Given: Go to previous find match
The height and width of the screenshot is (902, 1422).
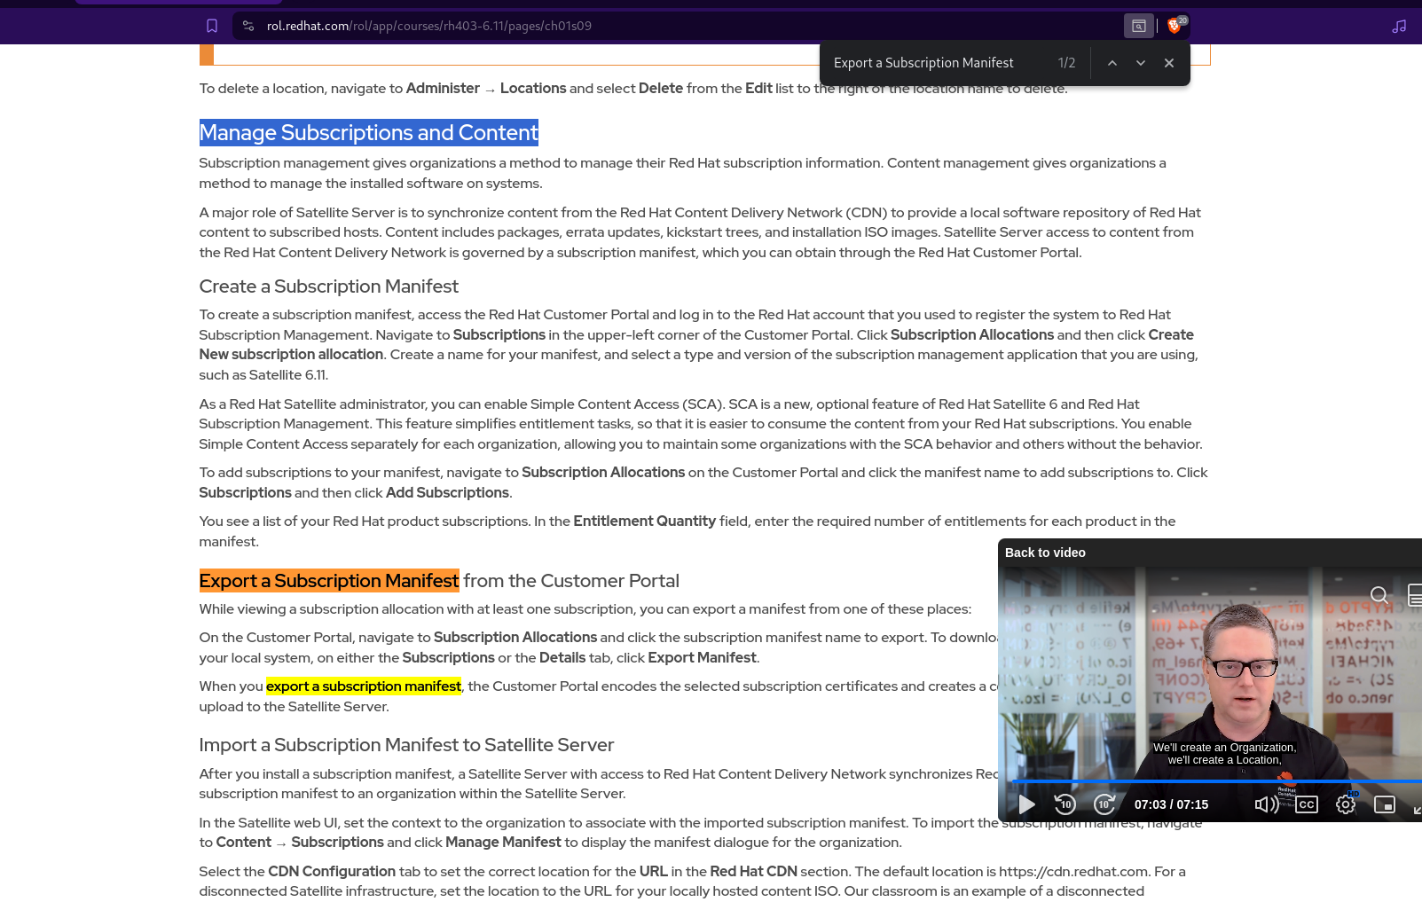Looking at the screenshot, I should (x=1112, y=63).
